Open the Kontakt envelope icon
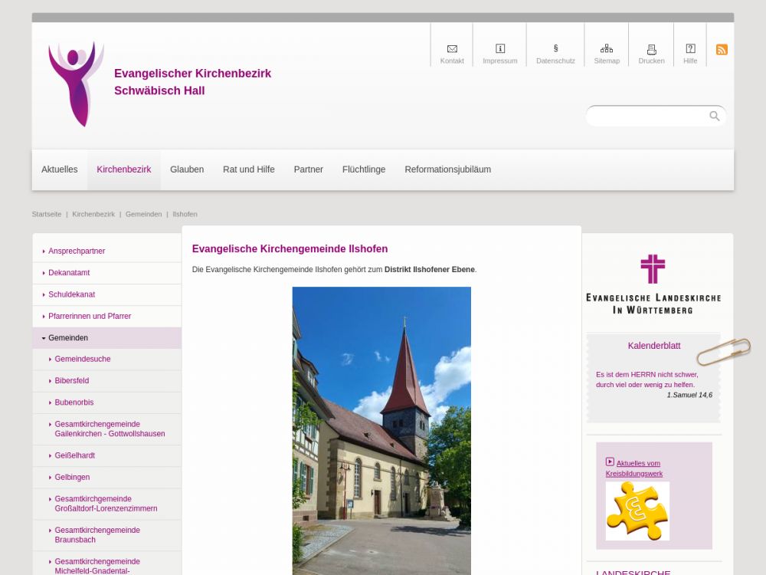 (452, 49)
